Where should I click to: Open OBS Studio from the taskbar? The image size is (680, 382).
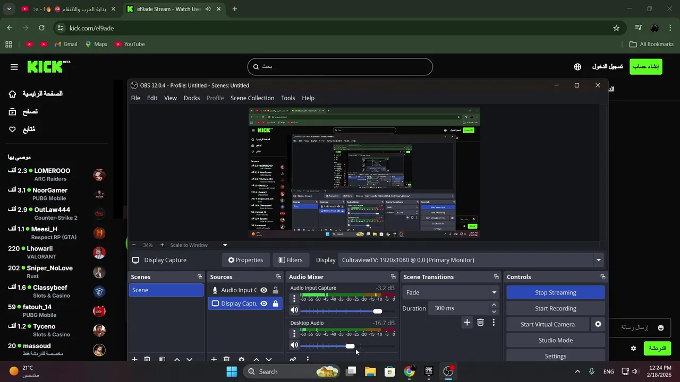pyautogui.click(x=449, y=371)
